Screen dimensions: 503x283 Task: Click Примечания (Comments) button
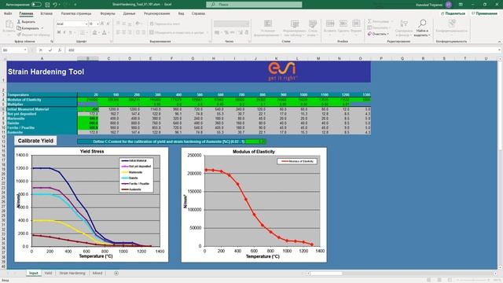484,13
